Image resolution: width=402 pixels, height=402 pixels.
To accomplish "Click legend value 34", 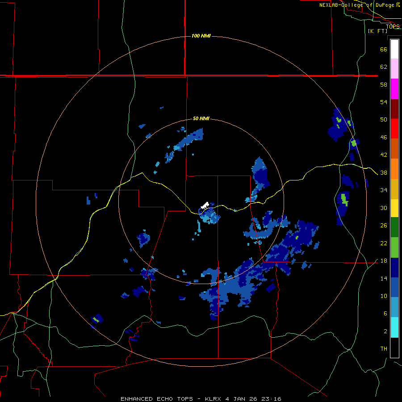I will point(384,190).
